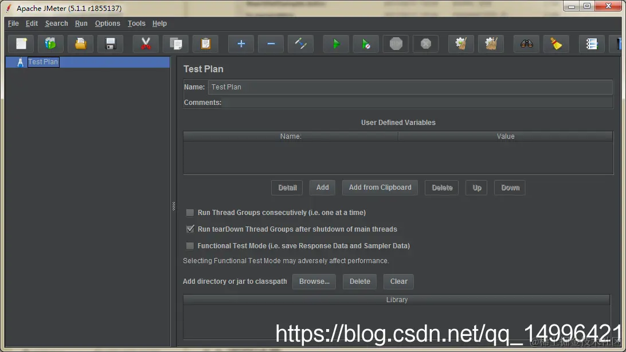This screenshot has height=352, width=626.
Task: Save the test plan with floppy icon
Action: pos(111,44)
